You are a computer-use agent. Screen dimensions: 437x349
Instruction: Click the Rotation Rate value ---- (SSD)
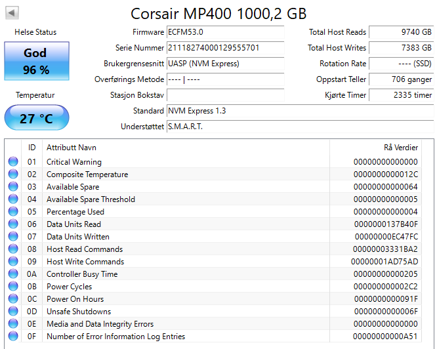pos(402,64)
